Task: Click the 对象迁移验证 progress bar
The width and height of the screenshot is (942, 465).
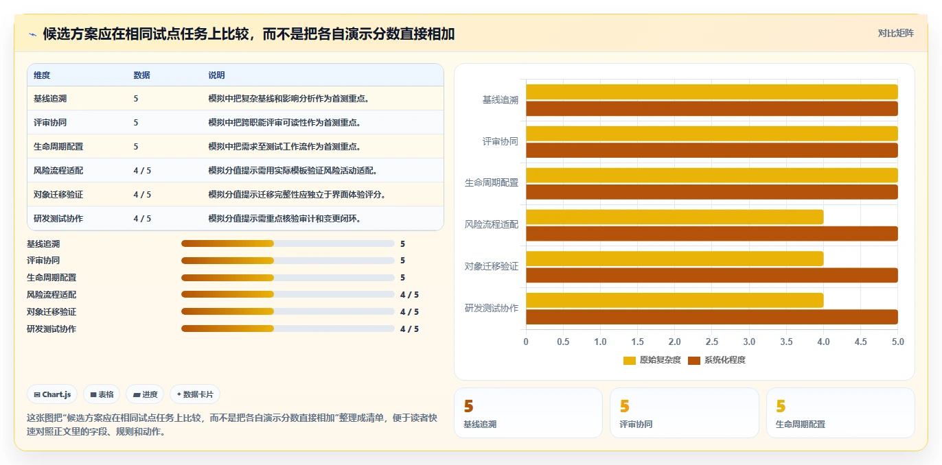Action: coord(288,311)
